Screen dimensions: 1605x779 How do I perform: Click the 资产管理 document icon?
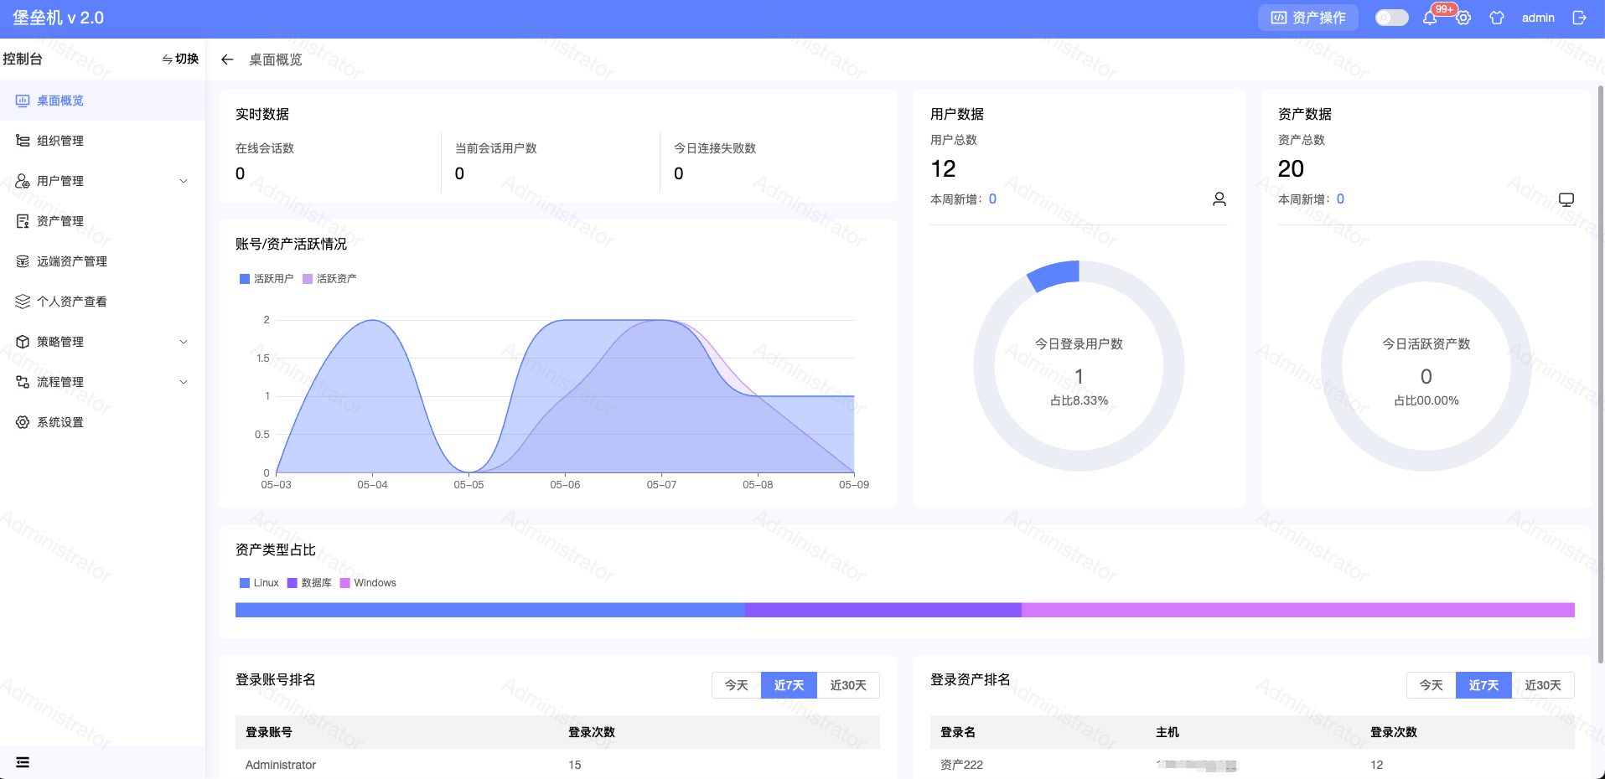[23, 221]
